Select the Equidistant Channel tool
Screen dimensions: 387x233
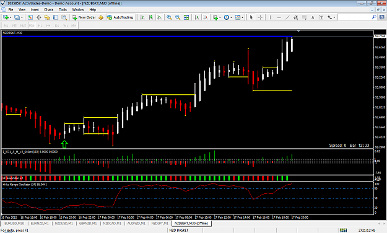click(x=296, y=17)
